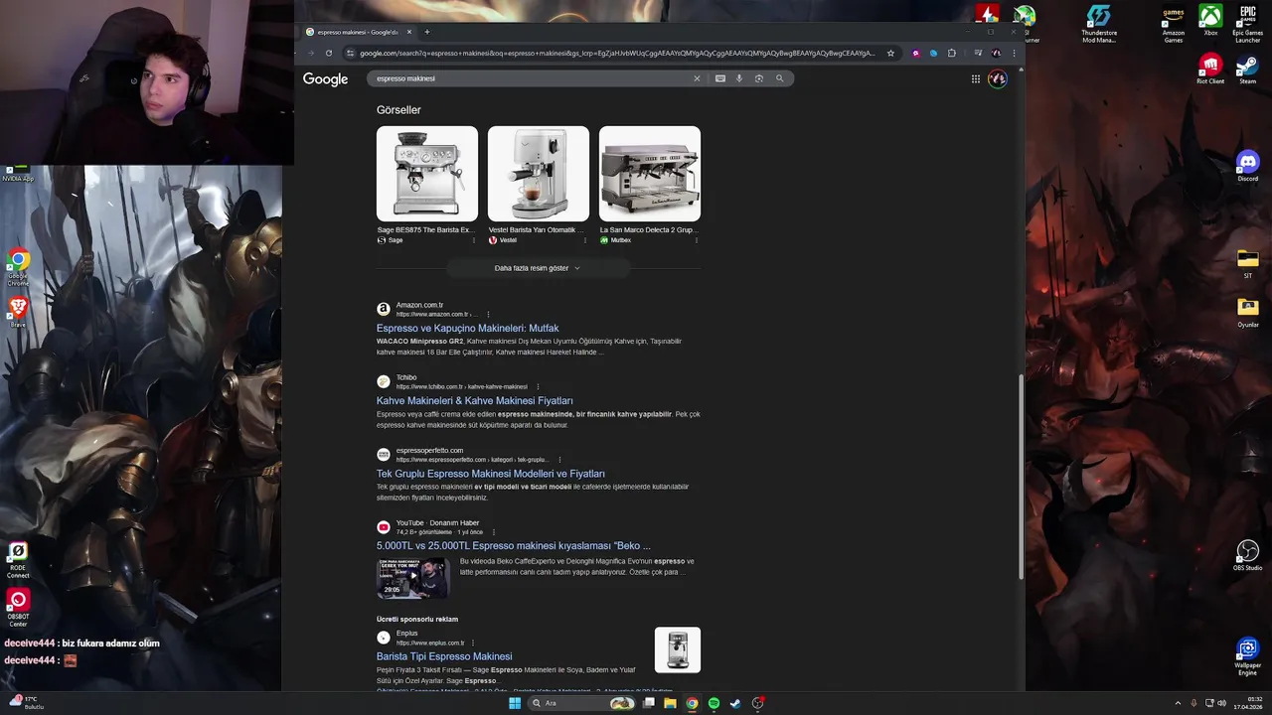Image resolution: width=1272 pixels, height=715 pixels.
Task: Open Wallpaper Engine desktop shortcut
Action: [1248, 655]
